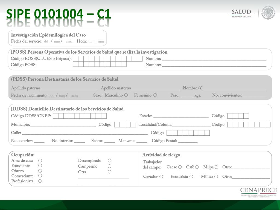The width and height of the screenshot is (280, 210).
Task: Select the Masculino sex radio button
Action: click(126, 95)
